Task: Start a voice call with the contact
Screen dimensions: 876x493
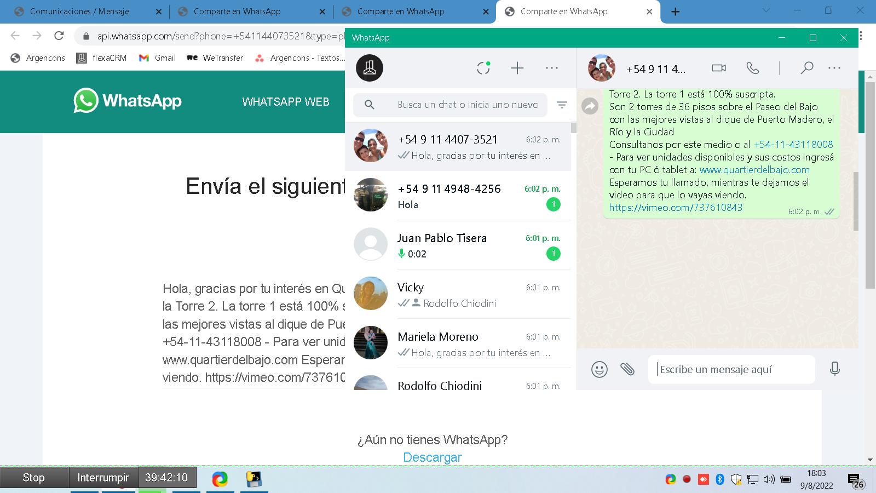Action: point(753,68)
